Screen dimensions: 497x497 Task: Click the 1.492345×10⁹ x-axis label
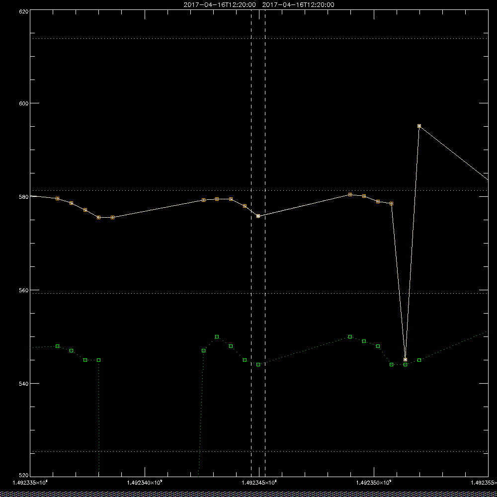tap(259, 483)
